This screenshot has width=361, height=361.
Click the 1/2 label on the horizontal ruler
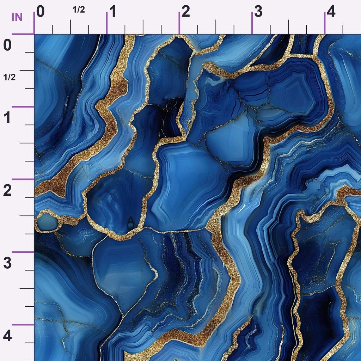coord(79,10)
